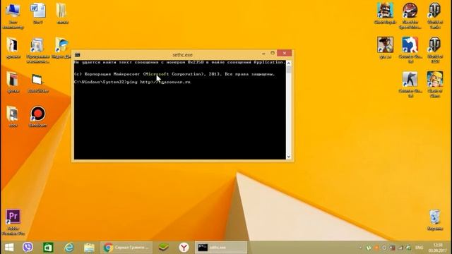Viewport: 452px width, 254px height.
Task: Launch the Clash of Clans shortcut
Action: 435,85
